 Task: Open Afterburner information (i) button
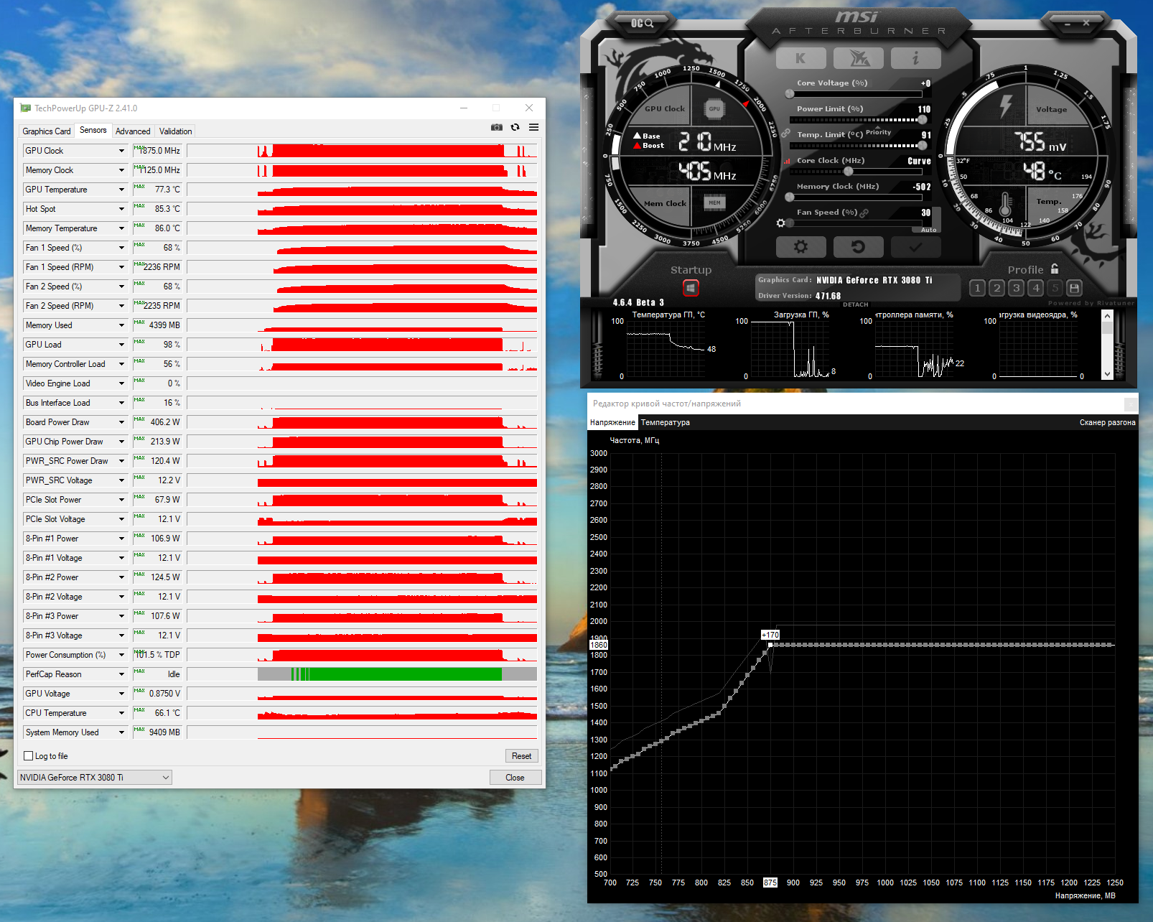pos(915,58)
